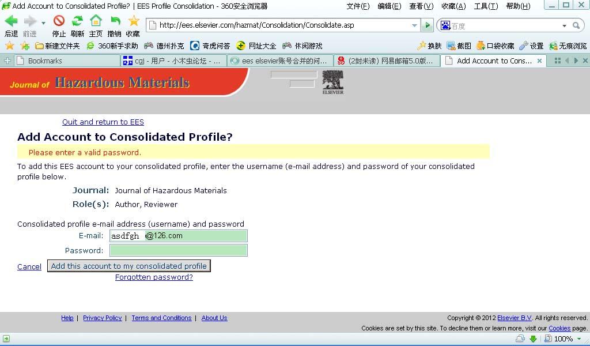Go to the Home page icon

coord(96,21)
